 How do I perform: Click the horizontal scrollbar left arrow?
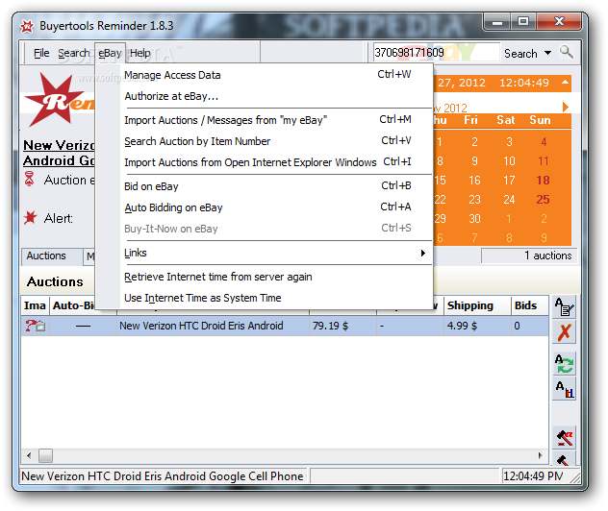[29, 455]
